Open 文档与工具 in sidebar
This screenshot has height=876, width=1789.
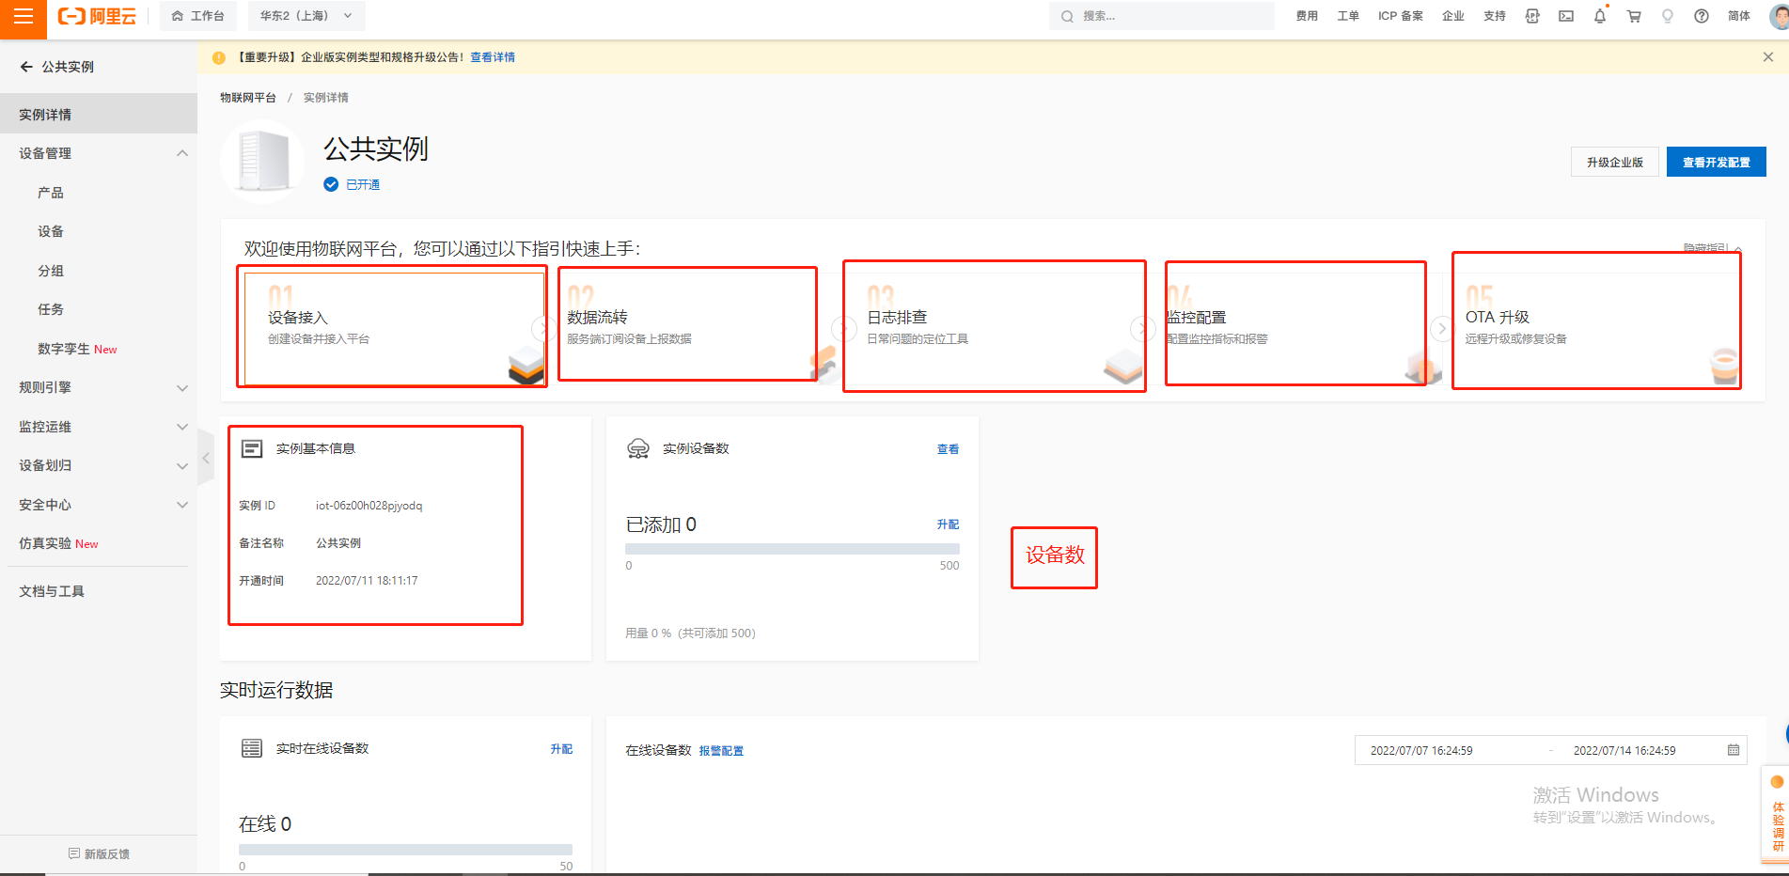[x=52, y=591]
